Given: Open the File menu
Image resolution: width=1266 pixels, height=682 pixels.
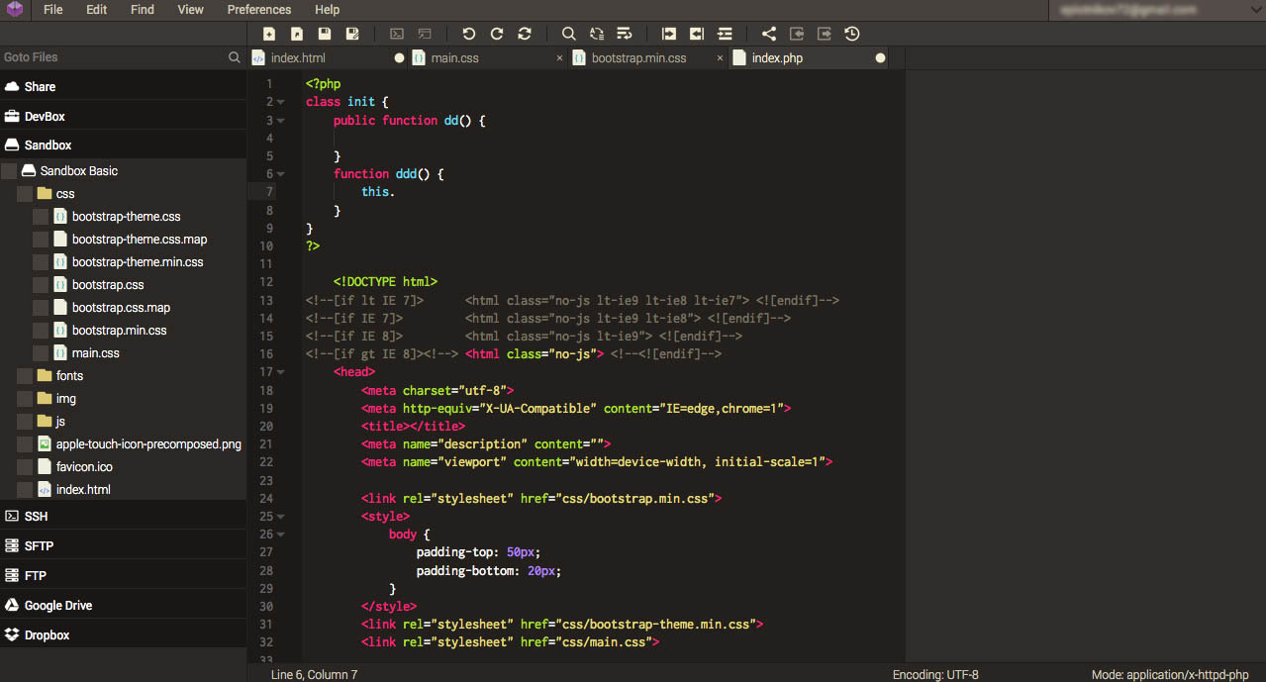Looking at the screenshot, I should click(x=52, y=10).
